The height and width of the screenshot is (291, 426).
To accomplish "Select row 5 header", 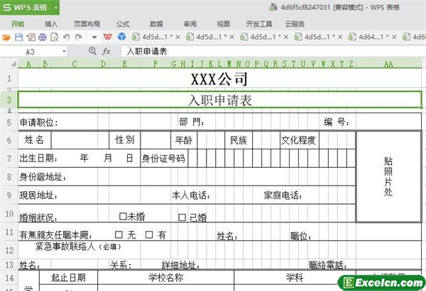I will [9, 122].
